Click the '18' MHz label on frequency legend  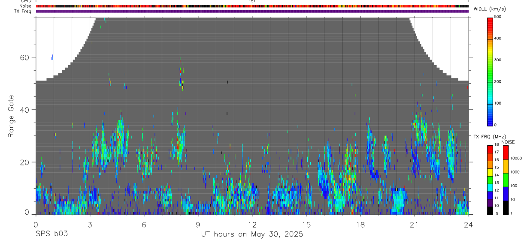tap(497, 145)
